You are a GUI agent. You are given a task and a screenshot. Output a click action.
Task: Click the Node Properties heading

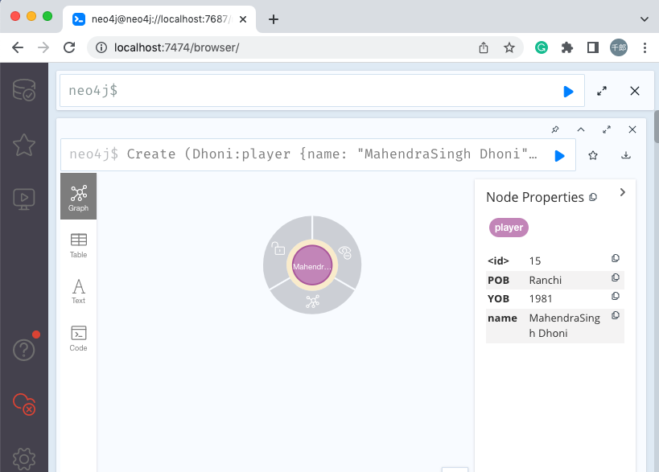point(534,197)
